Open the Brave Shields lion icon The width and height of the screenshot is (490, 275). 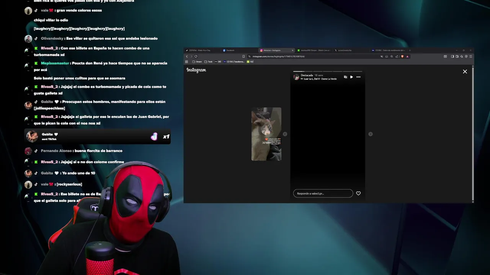pos(402,57)
